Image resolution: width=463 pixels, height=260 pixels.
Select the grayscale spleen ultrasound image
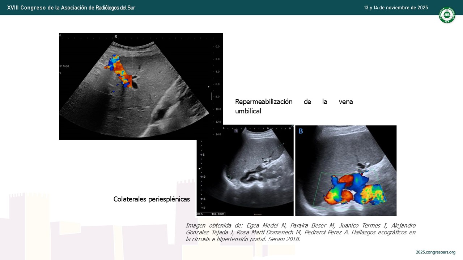click(245, 171)
